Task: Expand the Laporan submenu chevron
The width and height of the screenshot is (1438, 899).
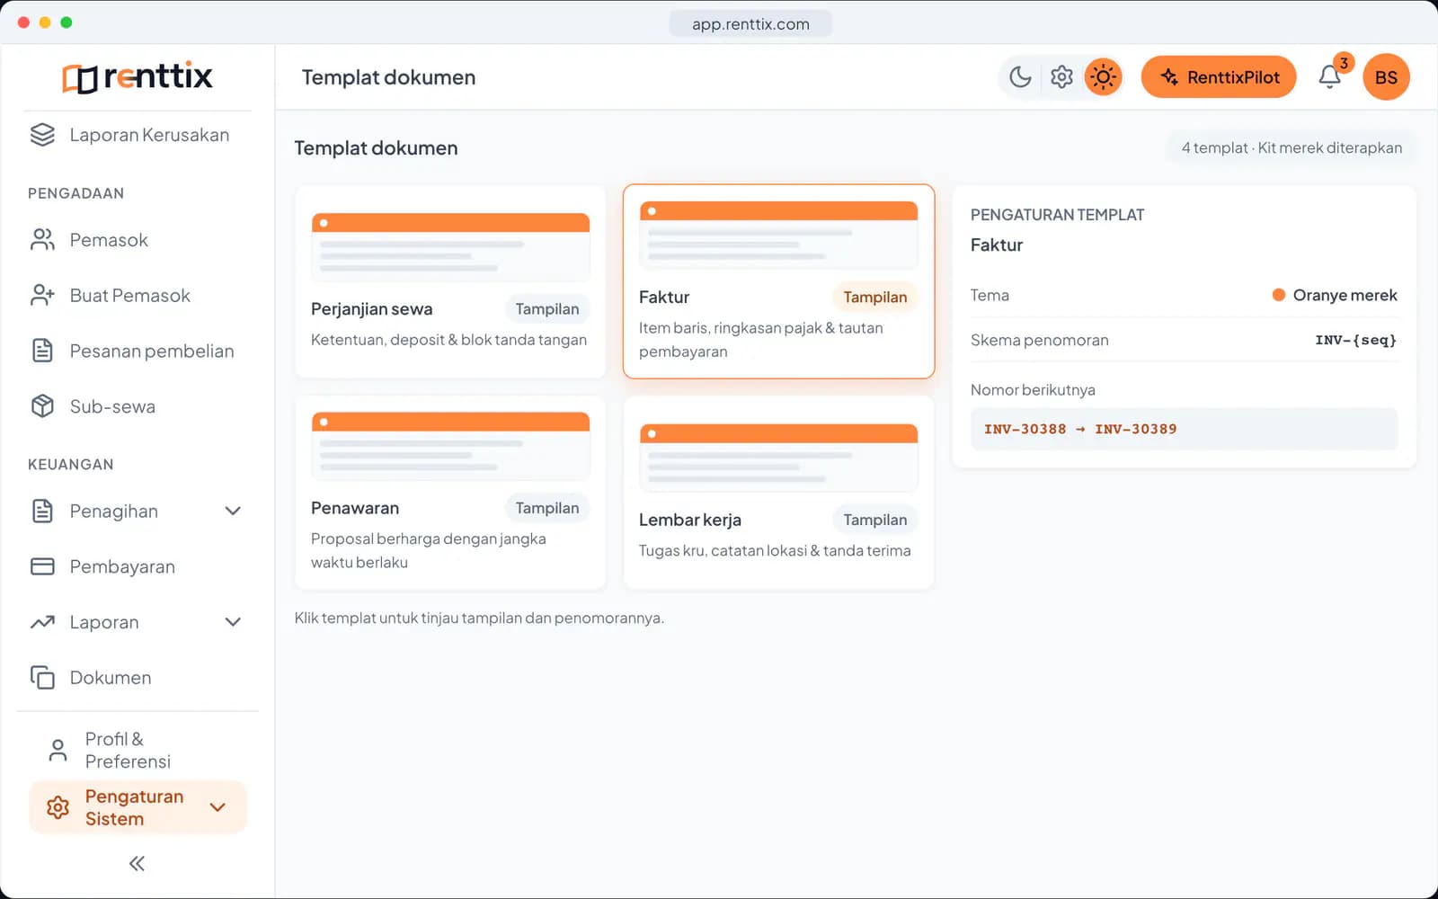Action: tap(233, 622)
